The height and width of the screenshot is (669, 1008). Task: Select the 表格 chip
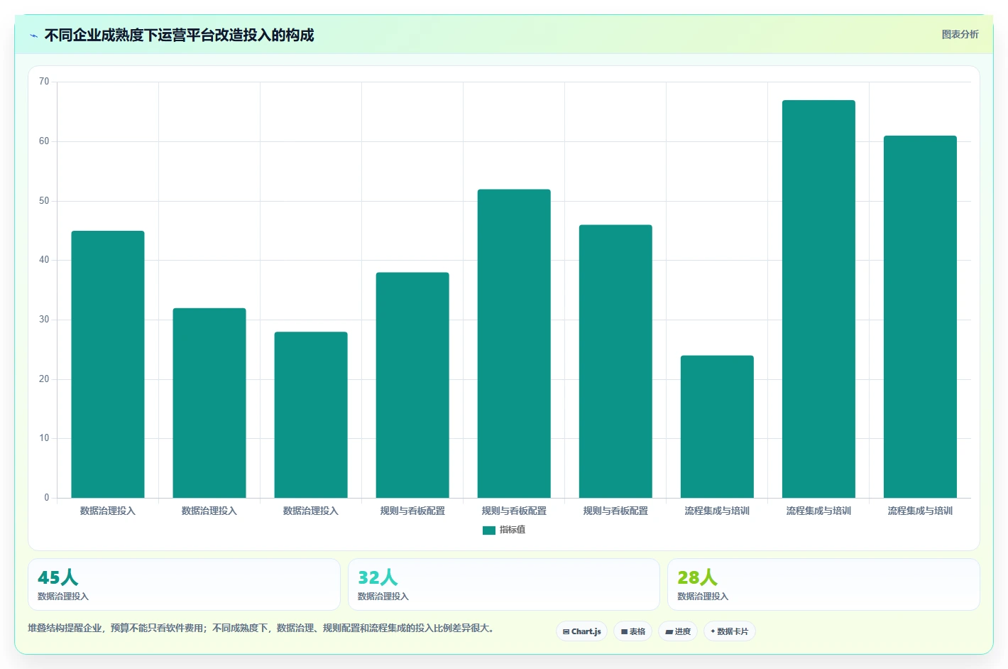pos(632,631)
